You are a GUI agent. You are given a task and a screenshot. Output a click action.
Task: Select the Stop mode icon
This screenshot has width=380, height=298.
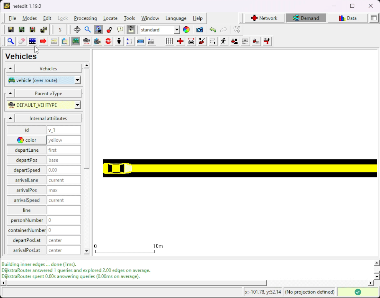(108, 41)
